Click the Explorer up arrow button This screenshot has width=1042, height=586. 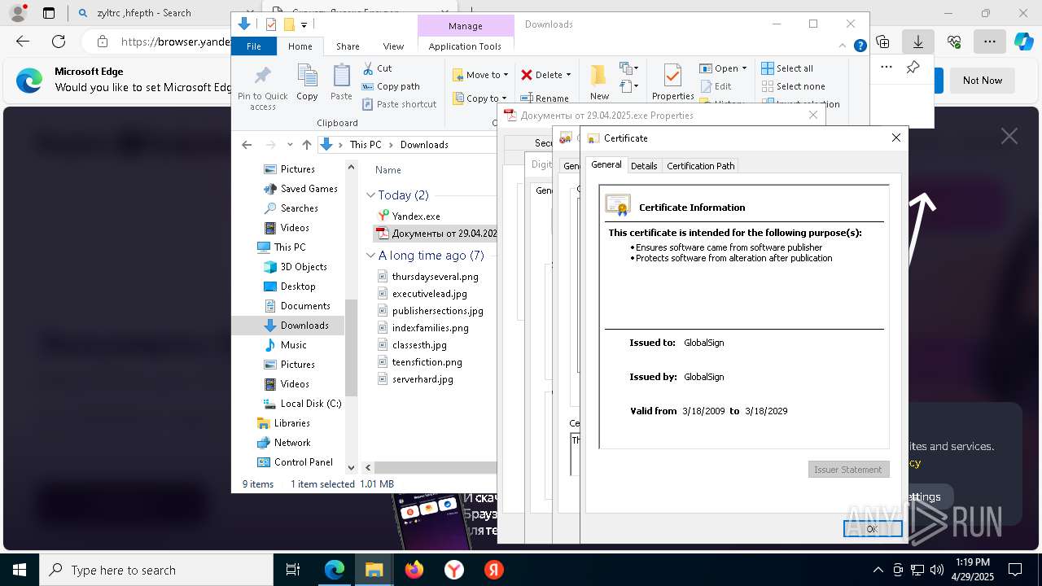click(306, 144)
